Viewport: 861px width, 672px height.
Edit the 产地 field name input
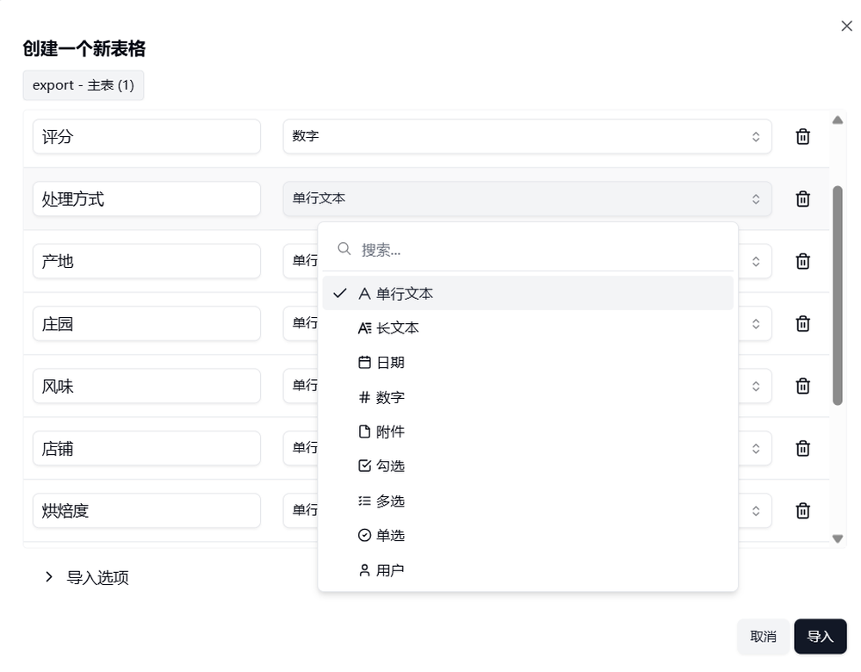146,261
